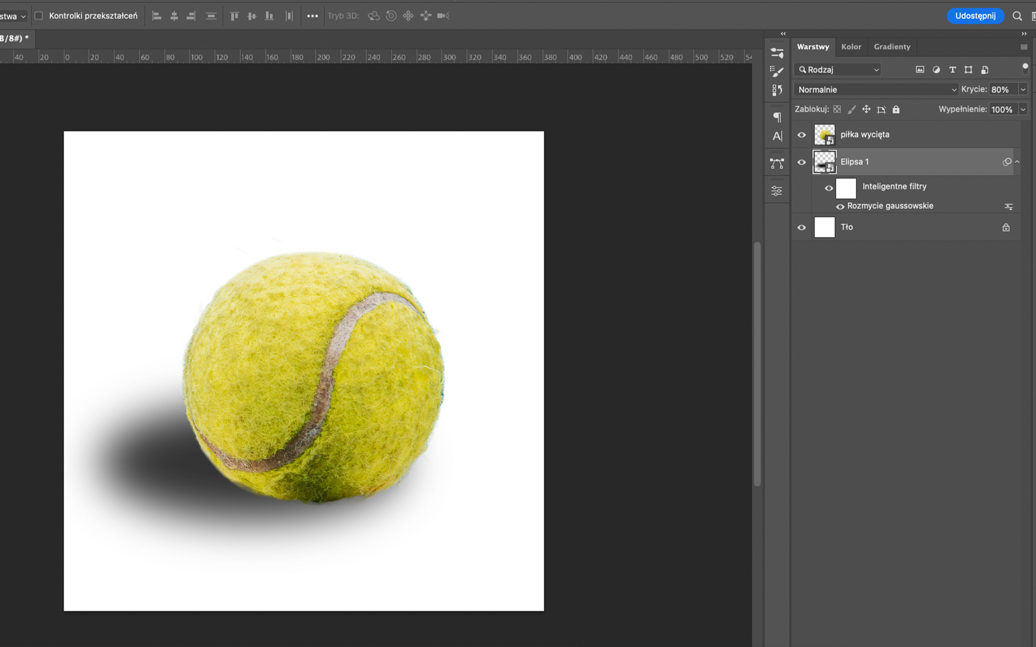Open the Character panel icon

point(777,136)
